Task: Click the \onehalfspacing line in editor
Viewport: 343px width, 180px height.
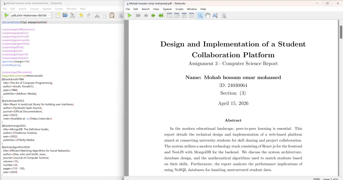Action: pyautogui.click(x=11, y=65)
